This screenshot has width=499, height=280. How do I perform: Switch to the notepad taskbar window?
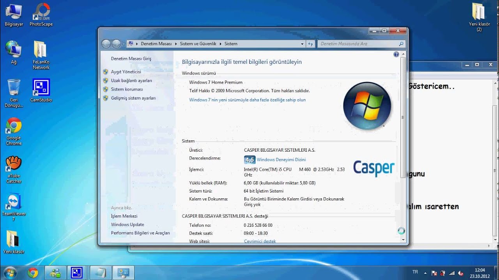tap(101, 273)
